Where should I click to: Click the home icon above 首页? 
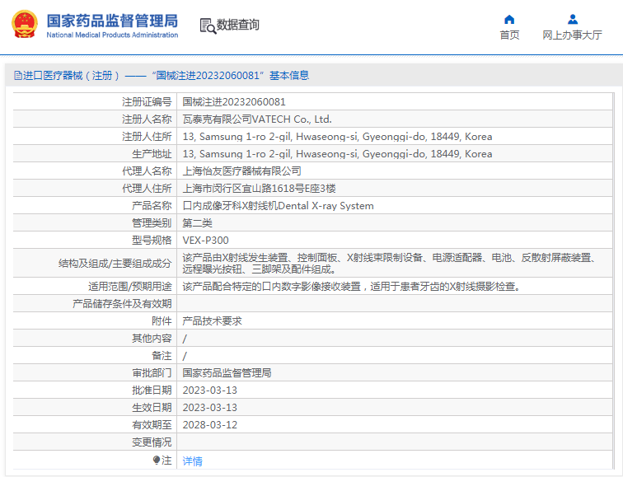pyautogui.click(x=509, y=19)
